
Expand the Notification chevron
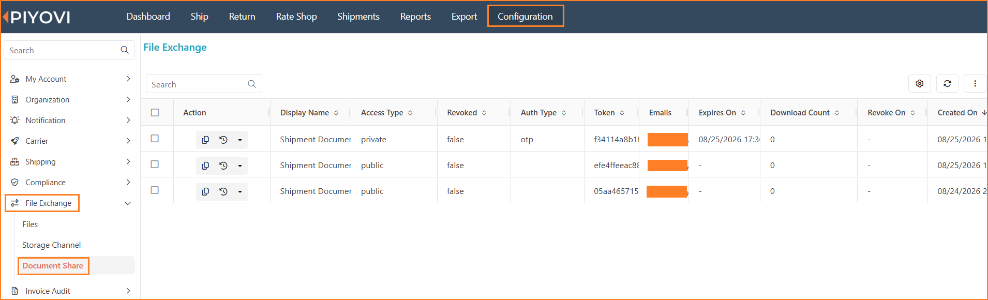128,120
